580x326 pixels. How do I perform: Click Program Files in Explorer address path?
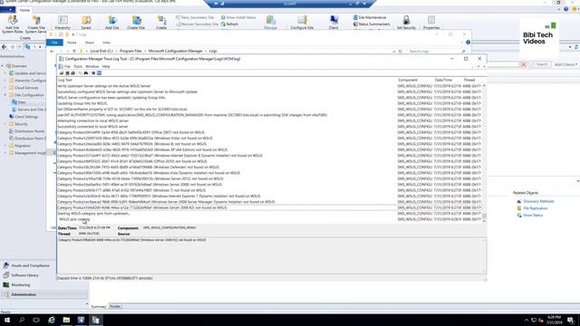(130, 51)
